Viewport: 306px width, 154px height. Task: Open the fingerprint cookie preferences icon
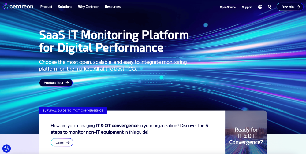(6, 148)
